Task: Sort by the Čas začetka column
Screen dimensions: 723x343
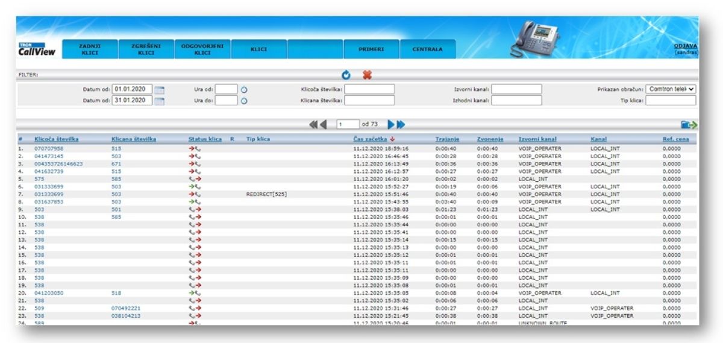Action: 373,140
